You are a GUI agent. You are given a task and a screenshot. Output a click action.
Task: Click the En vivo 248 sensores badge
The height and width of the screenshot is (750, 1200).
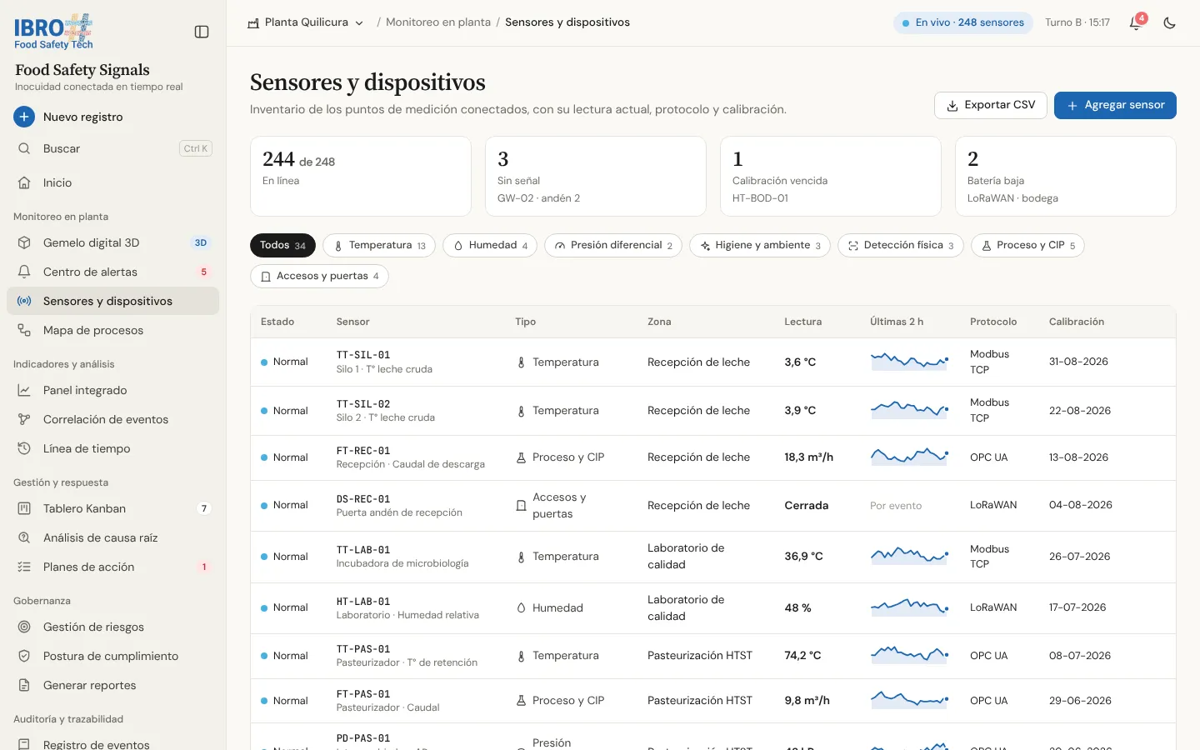(x=962, y=22)
